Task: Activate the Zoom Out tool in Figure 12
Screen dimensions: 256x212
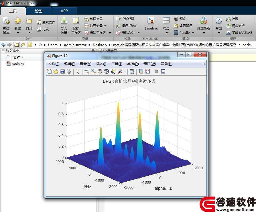Action: click(93, 71)
